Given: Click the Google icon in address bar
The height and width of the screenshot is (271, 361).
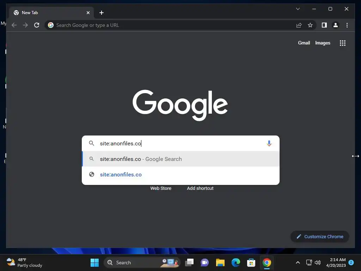Looking at the screenshot, I should point(51,25).
